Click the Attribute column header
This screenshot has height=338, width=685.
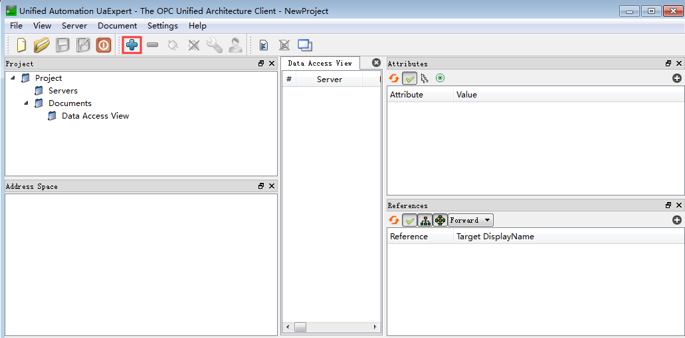point(421,95)
